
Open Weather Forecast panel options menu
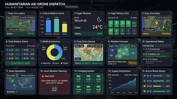[x=136, y=42]
